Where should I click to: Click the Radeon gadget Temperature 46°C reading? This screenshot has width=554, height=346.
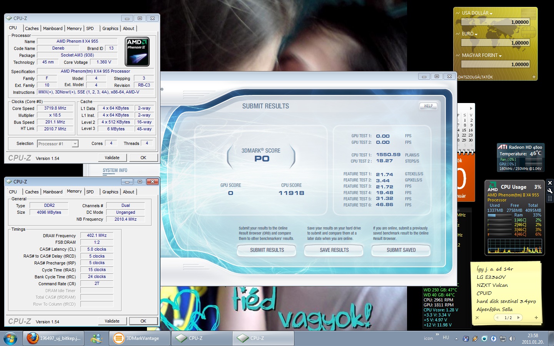click(536, 153)
